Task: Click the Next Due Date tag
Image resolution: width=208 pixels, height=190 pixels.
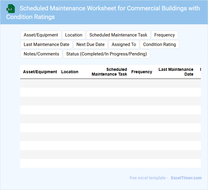Action: (90, 44)
